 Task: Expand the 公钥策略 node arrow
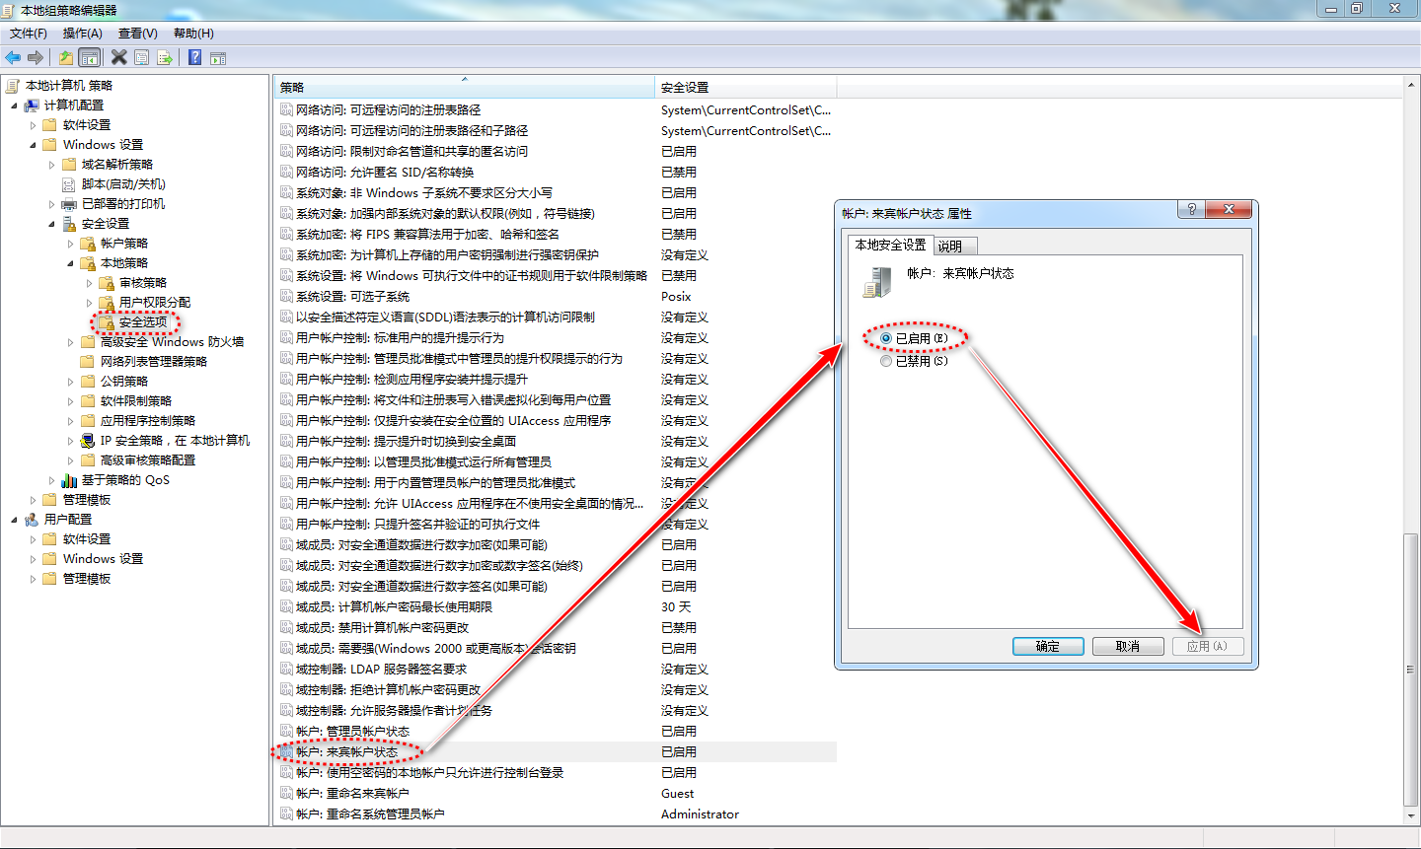[x=70, y=382]
